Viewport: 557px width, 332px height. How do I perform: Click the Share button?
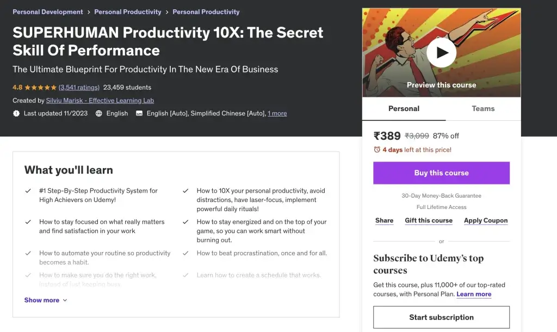point(384,220)
